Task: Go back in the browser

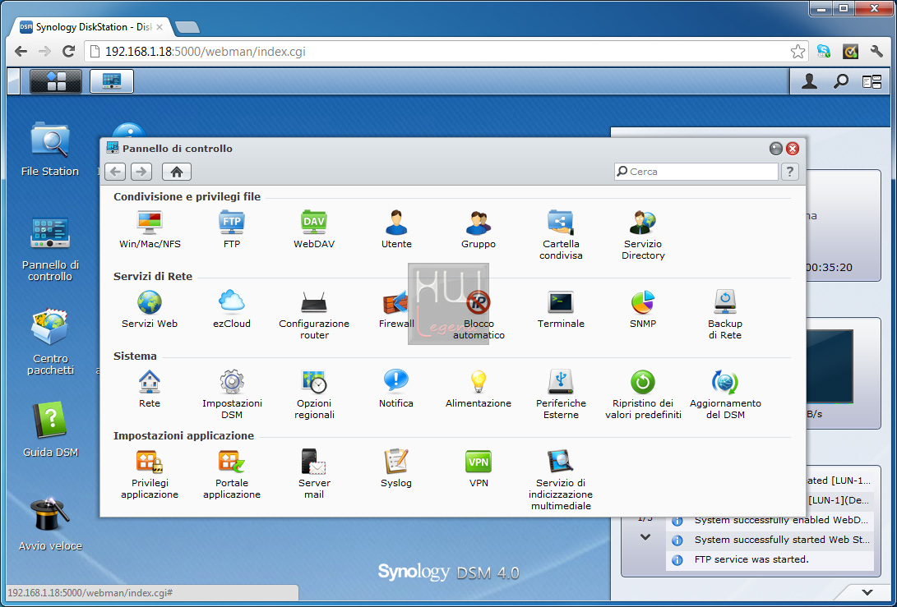Action: (x=21, y=52)
